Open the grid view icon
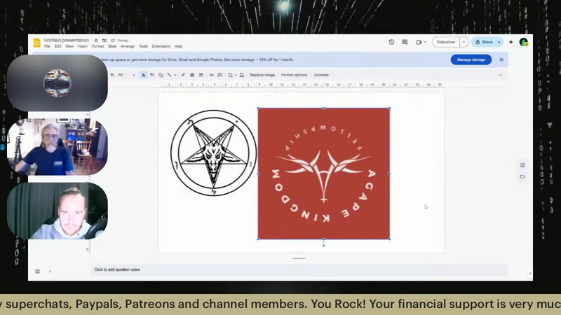Viewport: 561px width, 315px height. (38, 272)
